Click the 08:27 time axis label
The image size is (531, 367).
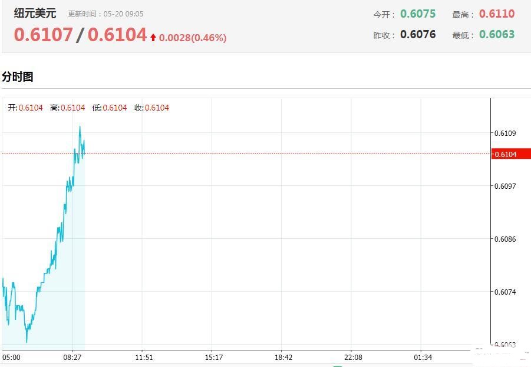coord(73,357)
